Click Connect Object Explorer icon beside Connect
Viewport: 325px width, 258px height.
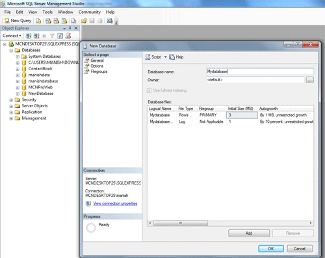pyautogui.click(x=29, y=36)
